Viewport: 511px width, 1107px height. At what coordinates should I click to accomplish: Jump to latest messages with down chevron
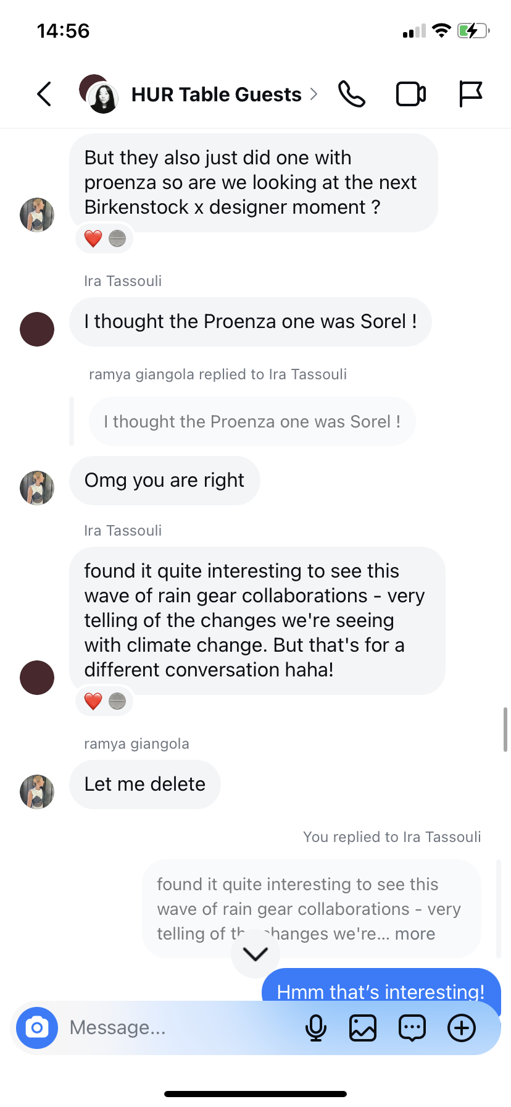255,954
